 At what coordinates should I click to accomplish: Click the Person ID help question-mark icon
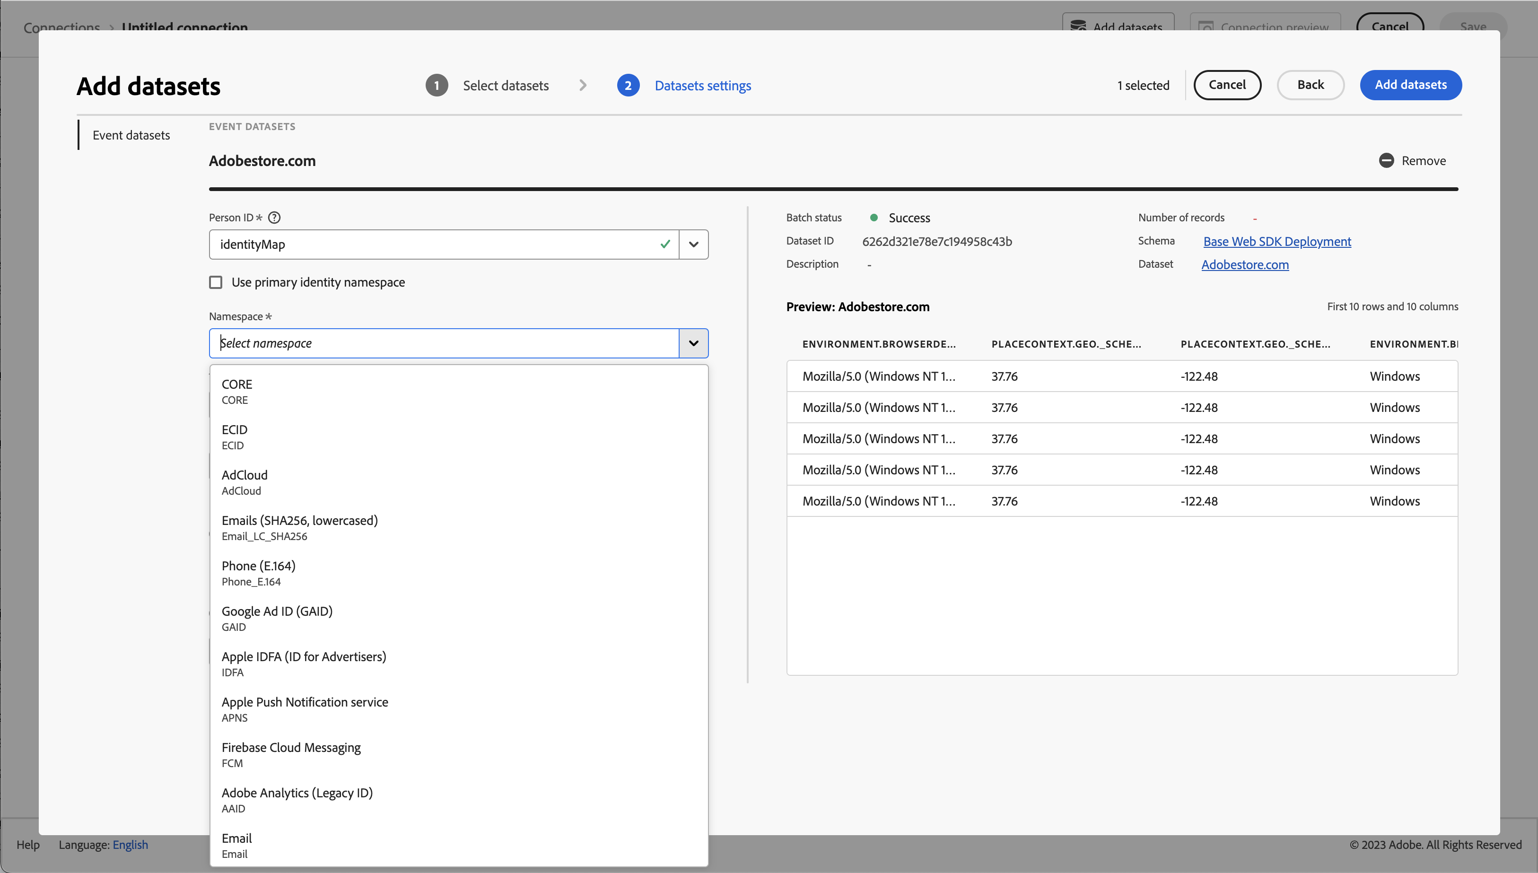[274, 218]
